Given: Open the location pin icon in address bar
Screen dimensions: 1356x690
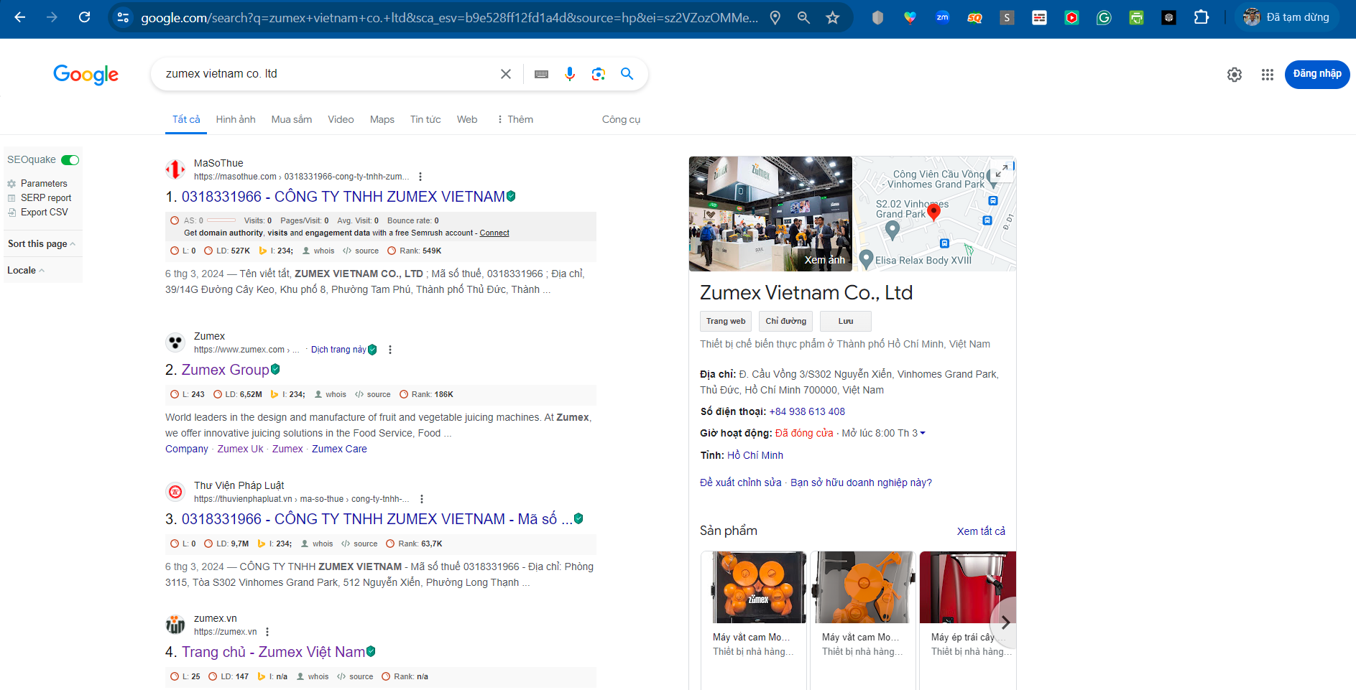Looking at the screenshot, I should (x=775, y=18).
